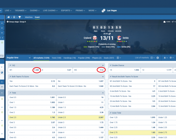Click the info icon beside Group stage
The height and width of the screenshot is (140, 176).
tap(8, 22)
